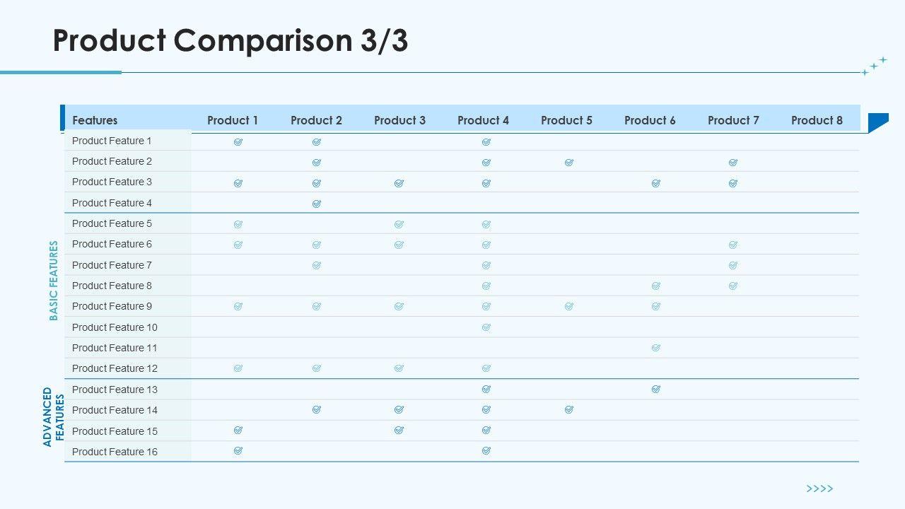This screenshot has height=509, width=905.
Task: Click the Product Feature 12 row label
Action: [115, 368]
